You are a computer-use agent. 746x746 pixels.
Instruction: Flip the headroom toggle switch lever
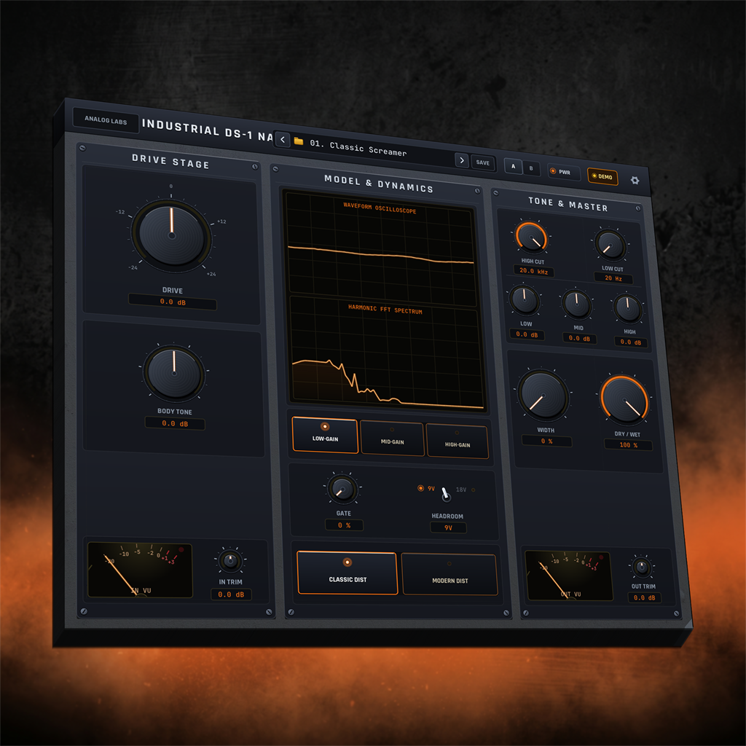tap(446, 495)
